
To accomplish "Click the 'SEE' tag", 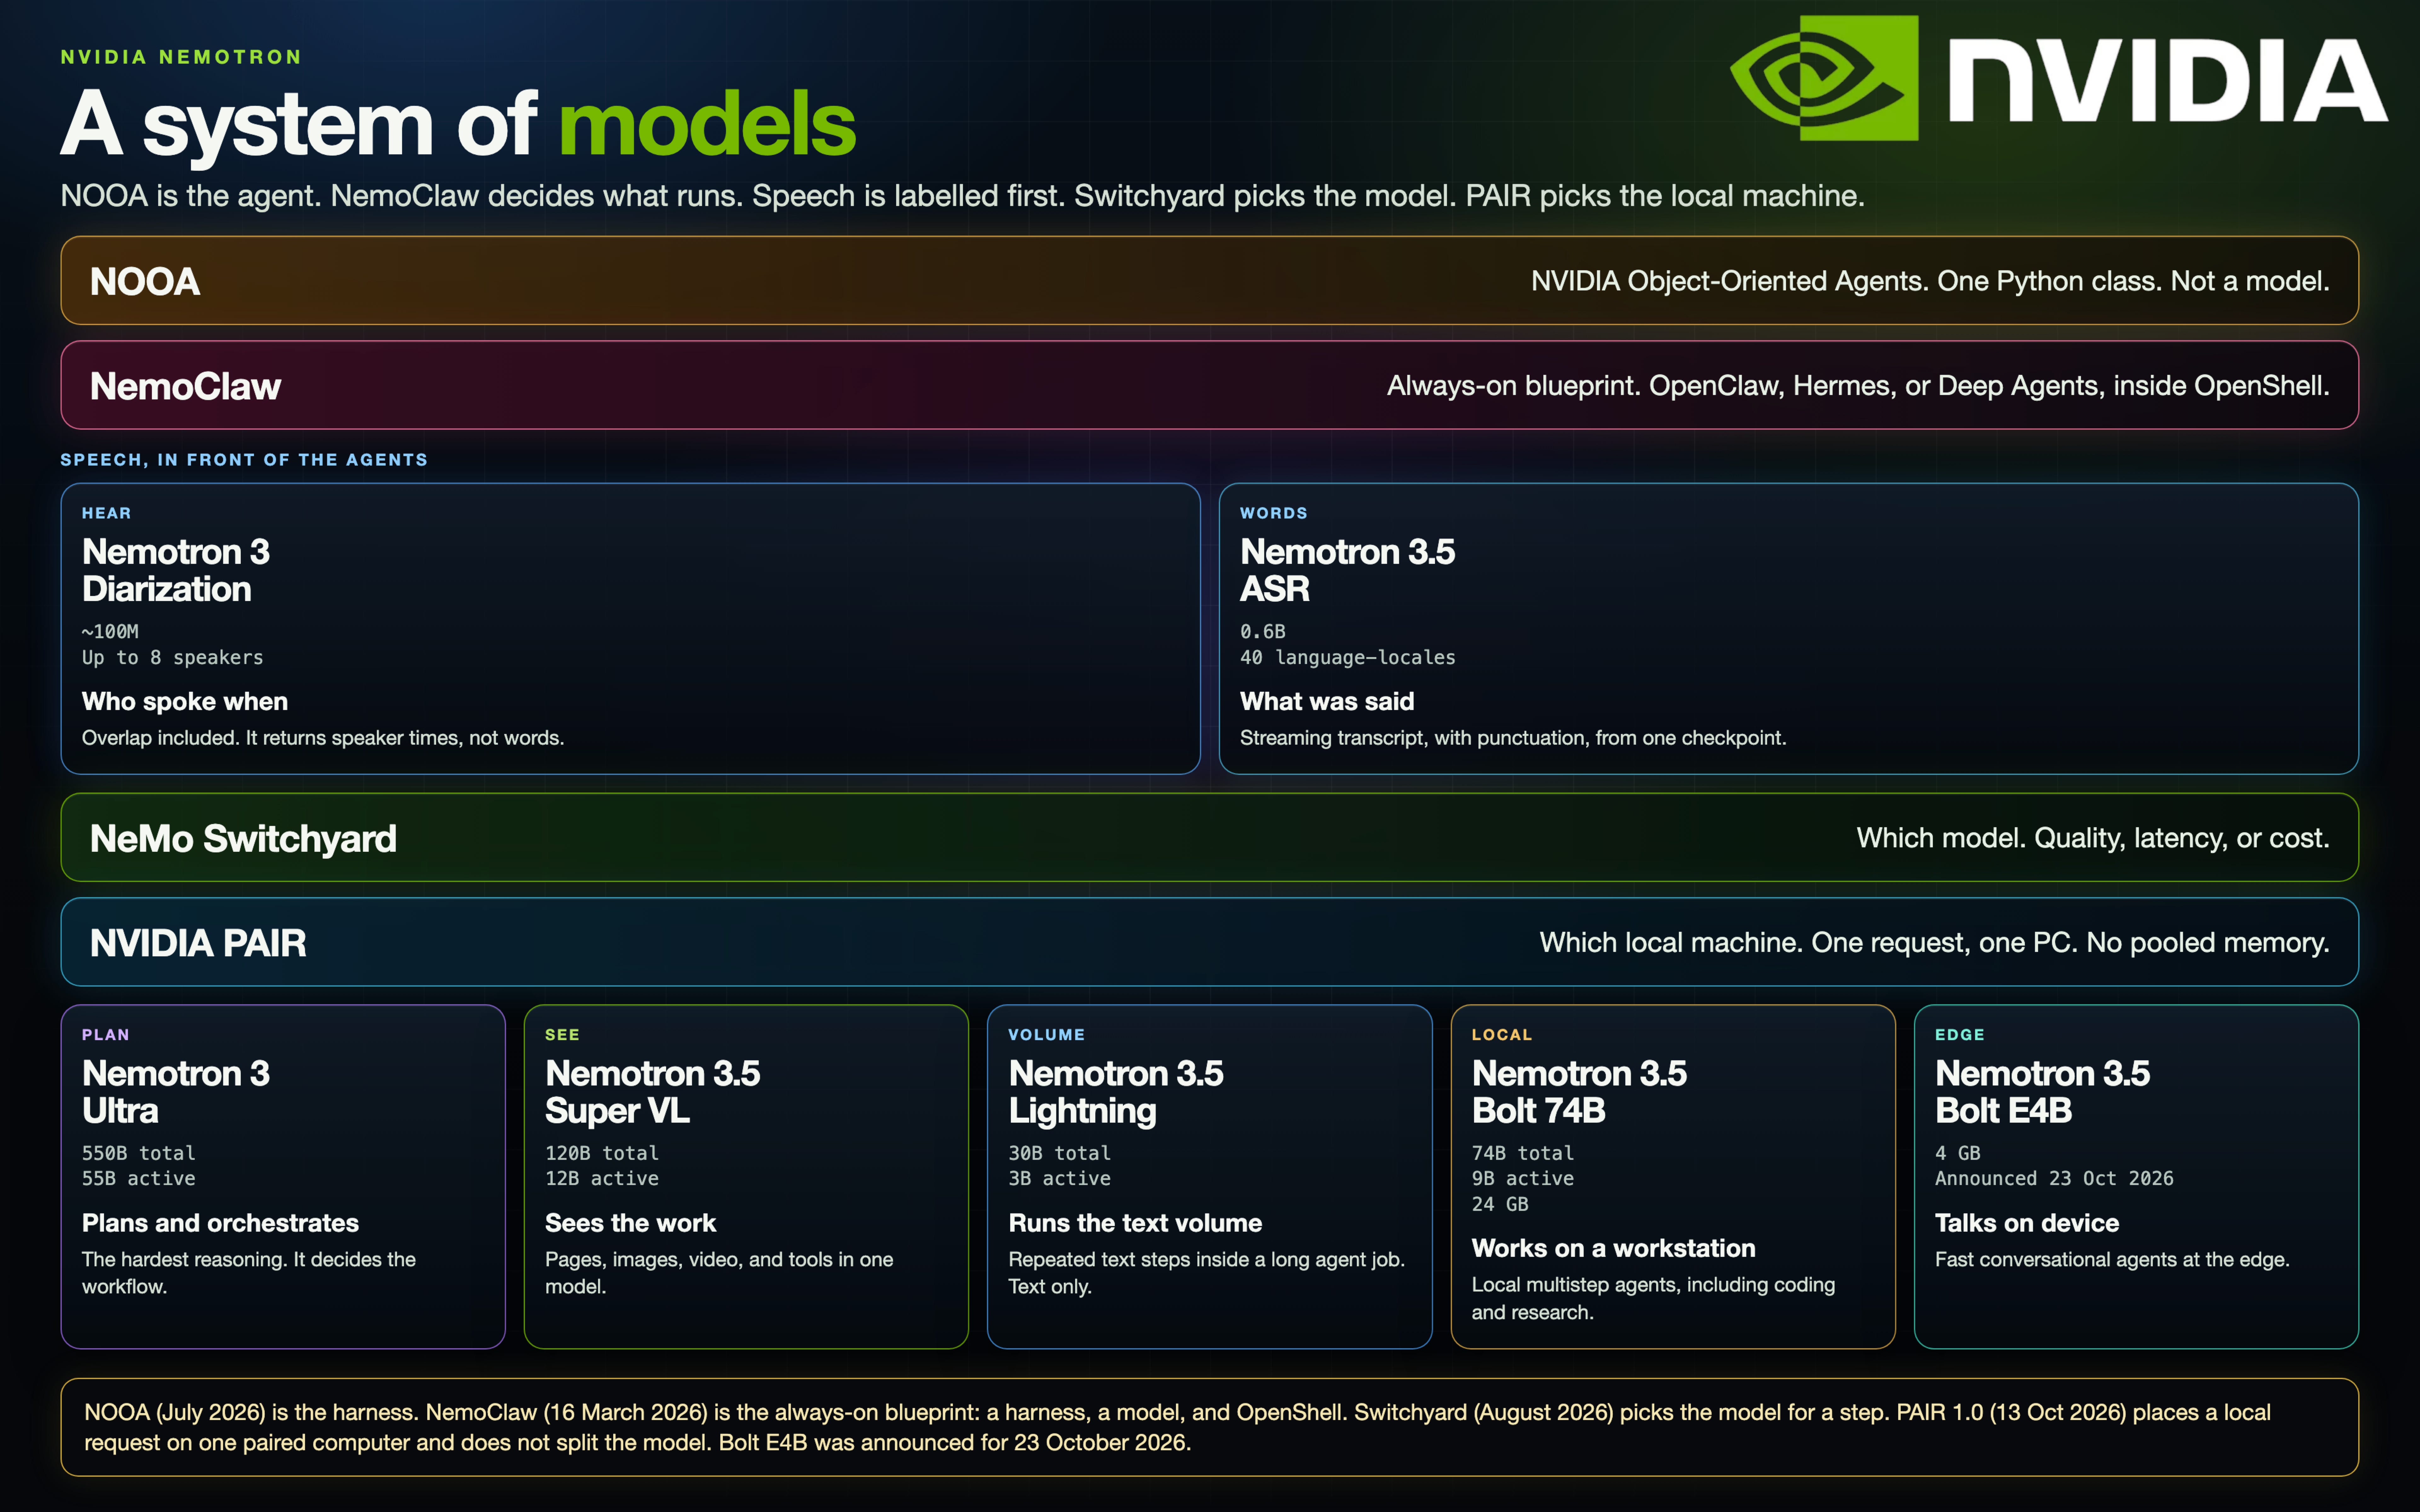I will pos(562,1035).
